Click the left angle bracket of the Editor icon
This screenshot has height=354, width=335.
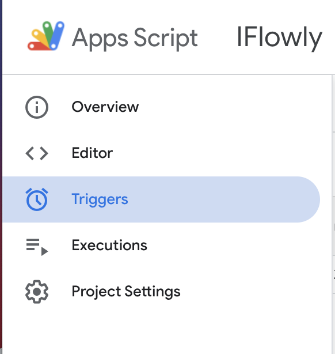pyautogui.click(x=30, y=153)
